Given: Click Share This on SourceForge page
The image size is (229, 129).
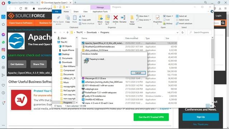Looking at the screenshot, I should click(39, 64).
